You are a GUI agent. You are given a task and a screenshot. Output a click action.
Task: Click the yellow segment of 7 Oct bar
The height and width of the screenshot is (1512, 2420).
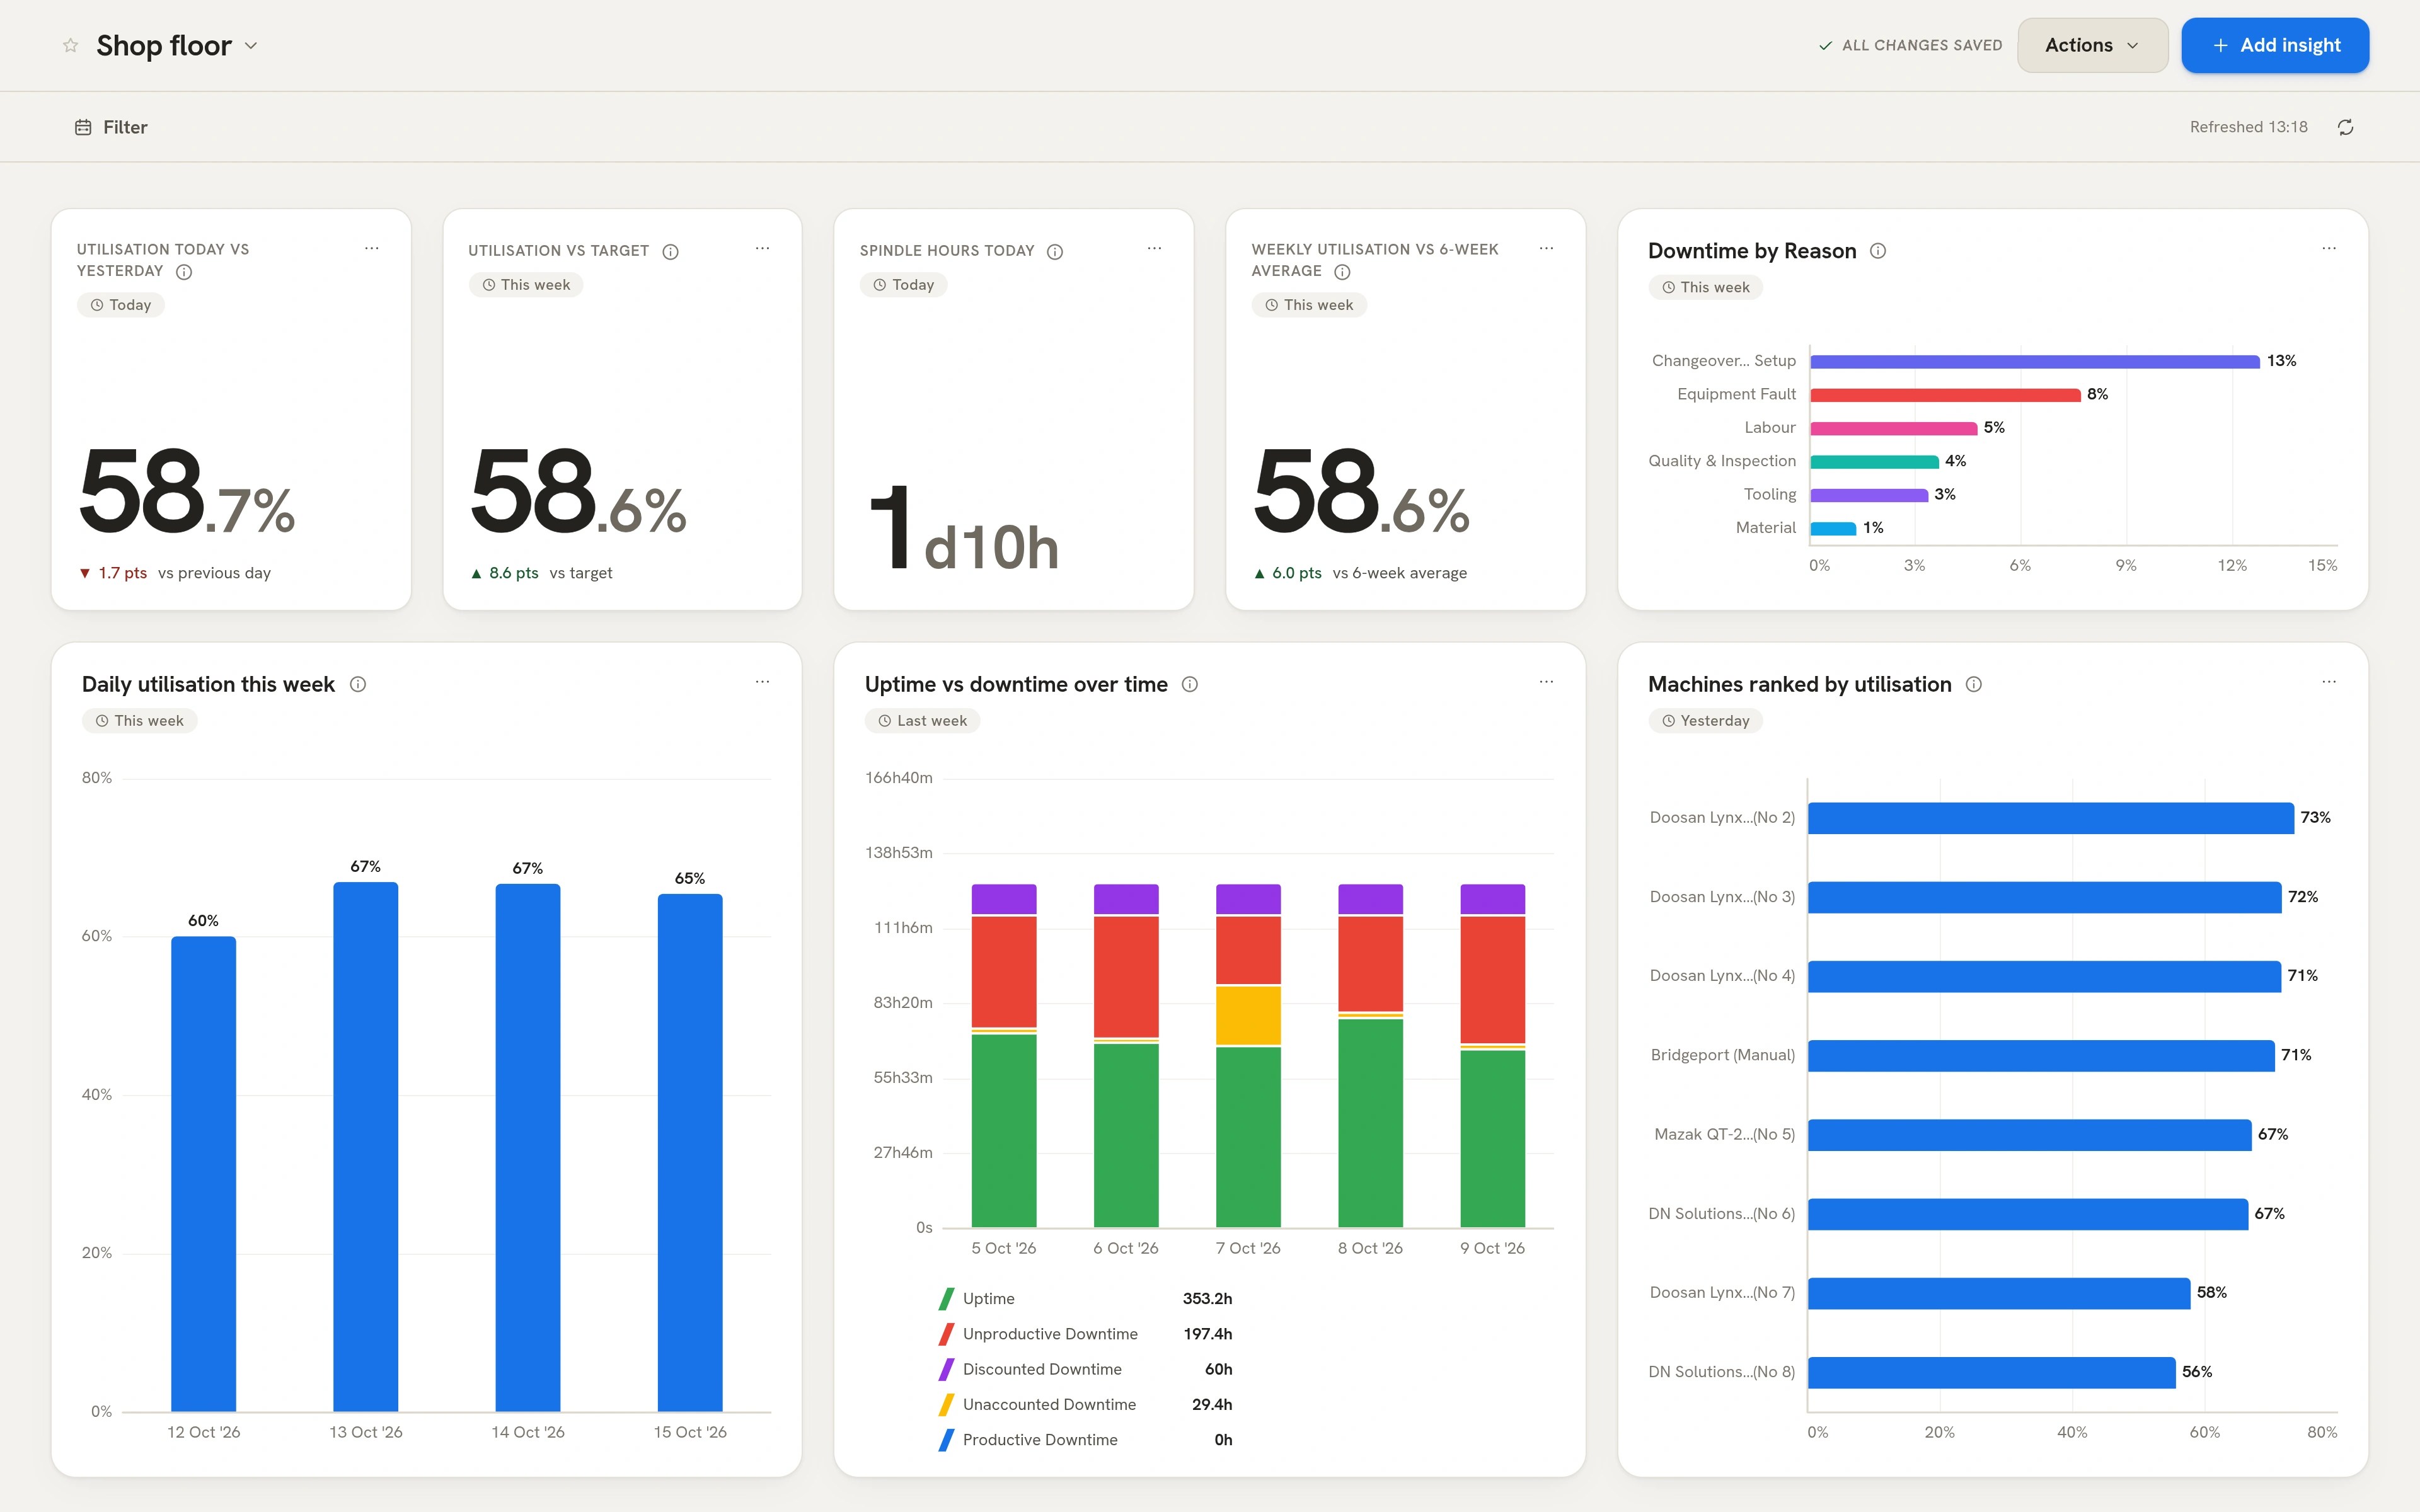[x=1248, y=1015]
